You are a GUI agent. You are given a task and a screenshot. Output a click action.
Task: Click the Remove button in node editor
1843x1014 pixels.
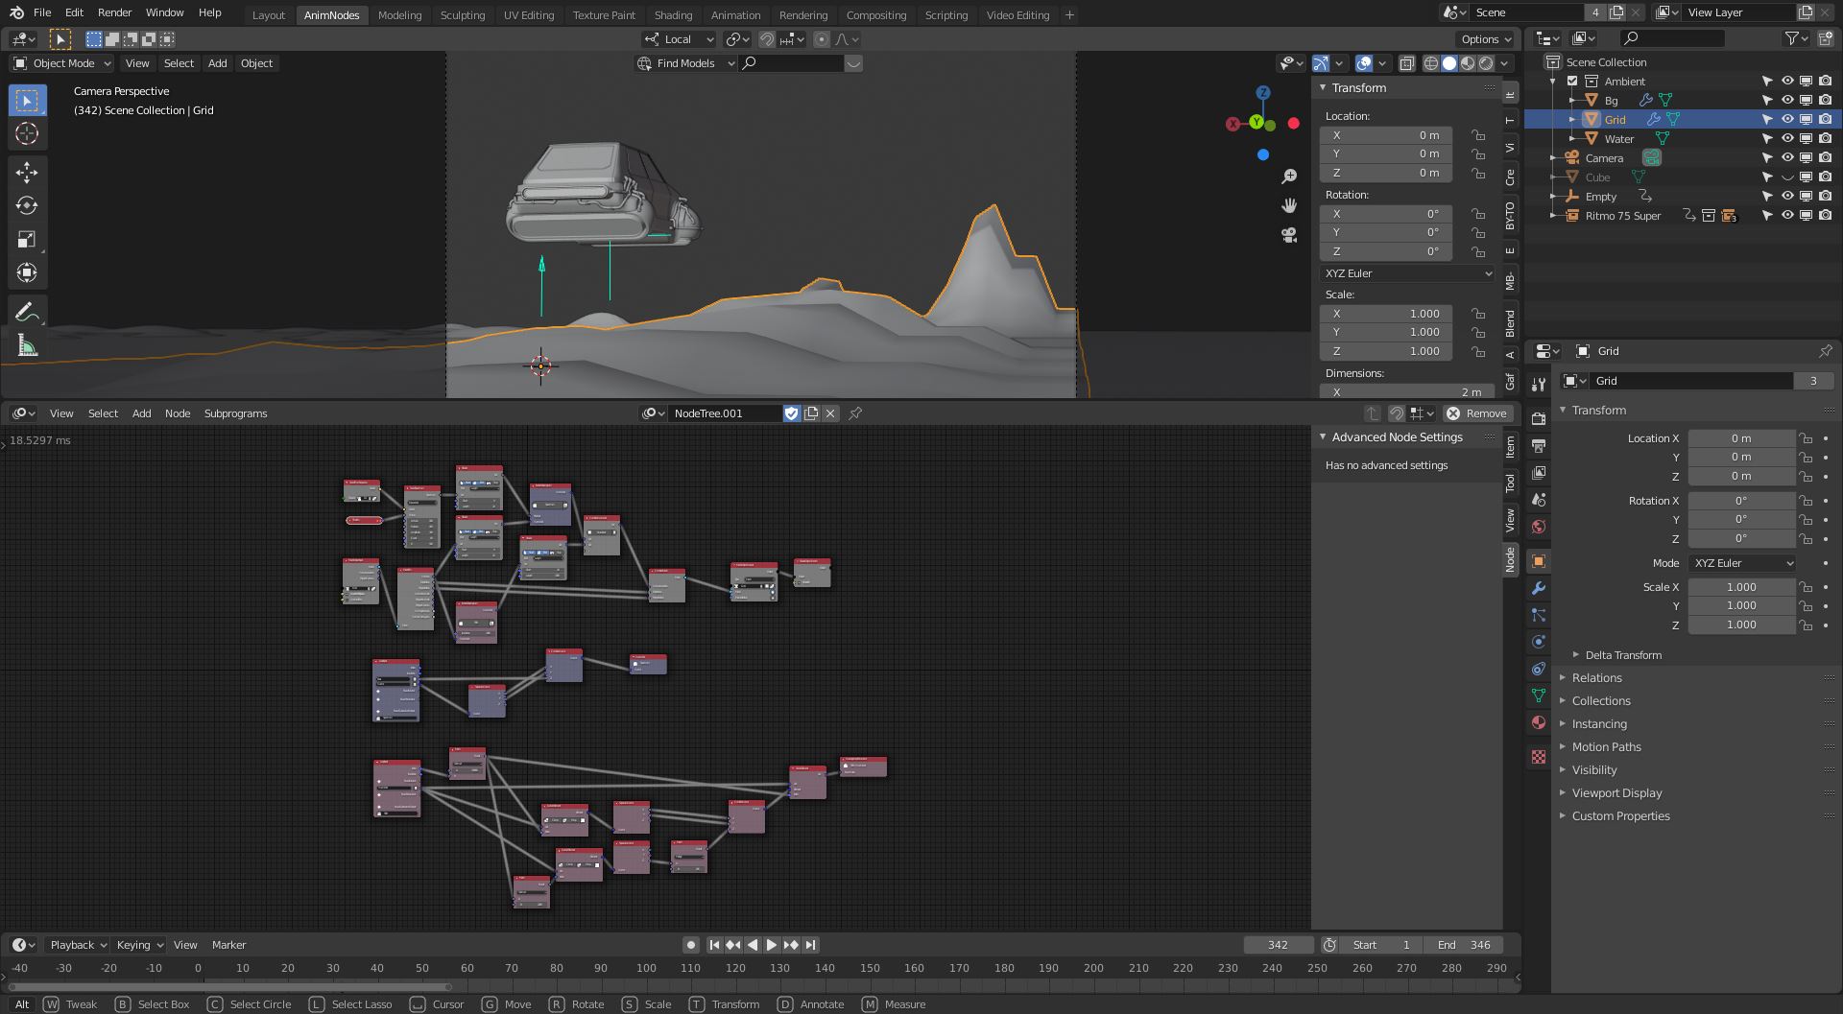[x=1478, y=413]
